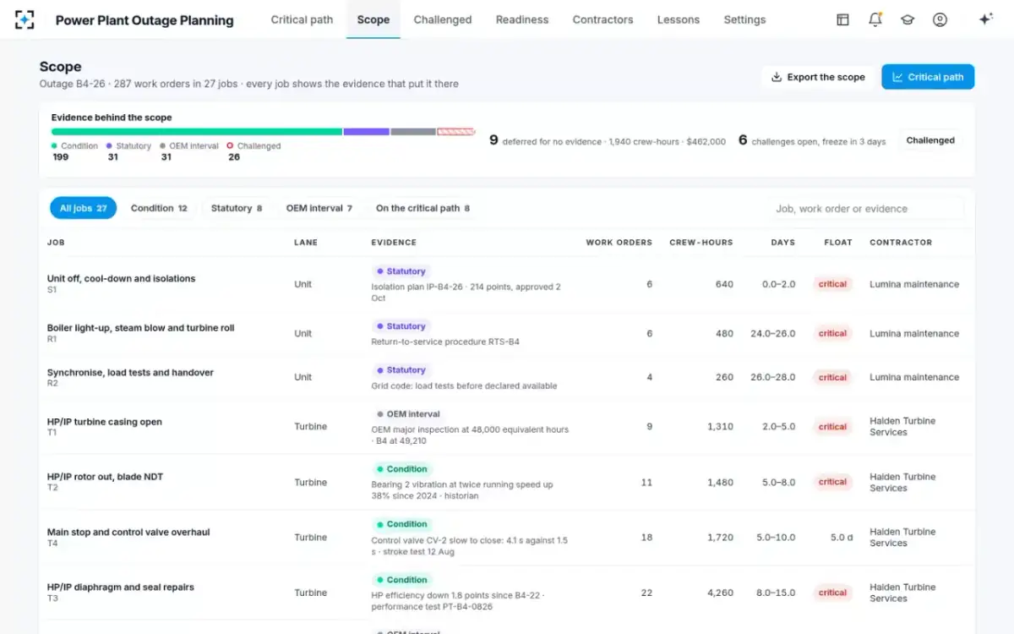The image size is (1014, 634).
Task: Filter jobs by OEM interval 7
Action: click(x=319, y=208)
